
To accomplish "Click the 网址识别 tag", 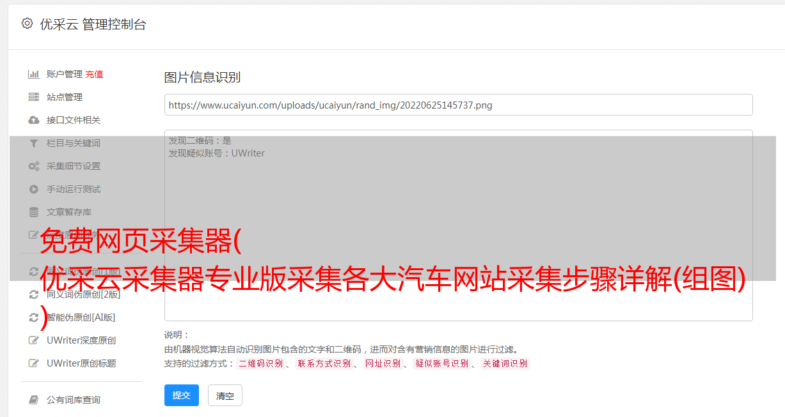I will (383, 363).
